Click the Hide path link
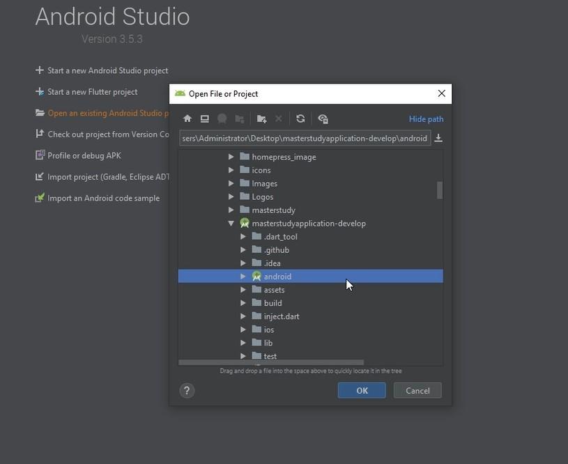Image resolution: width=568 pixels, height=464 pixels. click(x=426, y=119)
